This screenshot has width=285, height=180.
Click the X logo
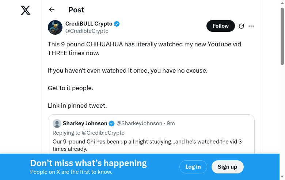point(26,10)
